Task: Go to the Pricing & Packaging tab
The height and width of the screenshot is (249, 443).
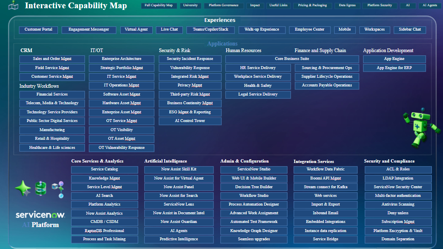Action: pos(312,6)
